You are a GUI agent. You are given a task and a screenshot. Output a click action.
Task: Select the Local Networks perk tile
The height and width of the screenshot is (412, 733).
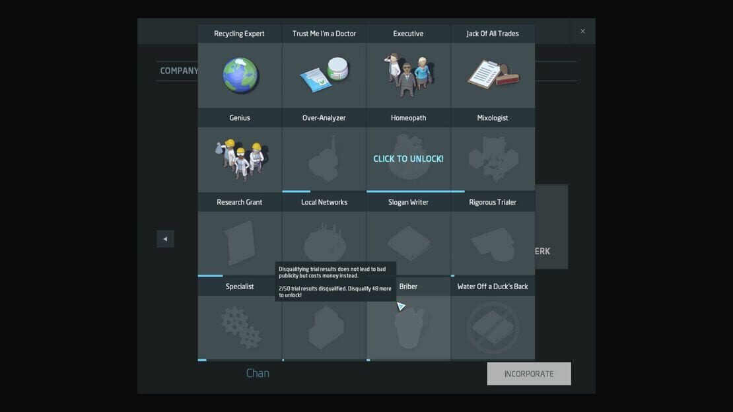324,244
